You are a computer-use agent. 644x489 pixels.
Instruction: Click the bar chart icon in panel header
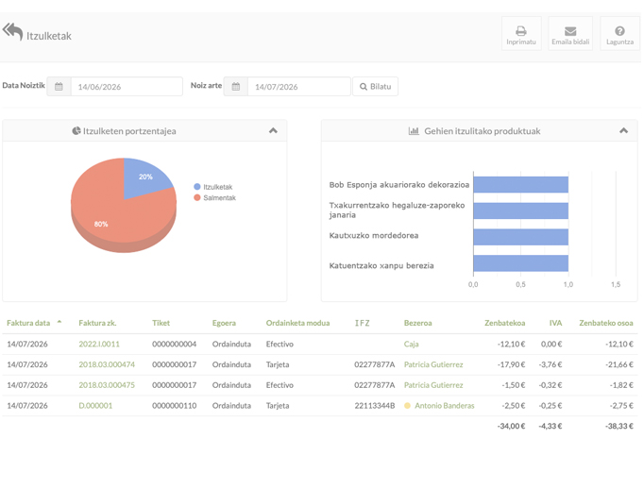[414, 131]
